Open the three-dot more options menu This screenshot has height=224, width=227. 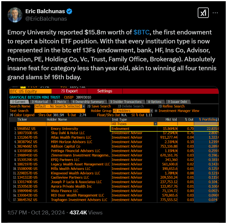pyautogui.click(x=215, y=13)
